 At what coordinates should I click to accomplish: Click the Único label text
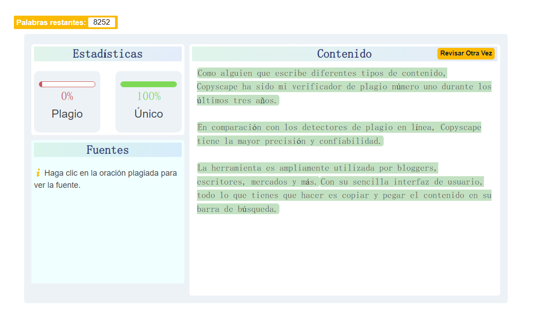pos(149,114)
